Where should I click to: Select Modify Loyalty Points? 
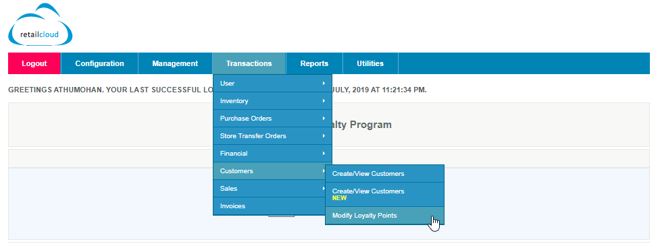384,216
